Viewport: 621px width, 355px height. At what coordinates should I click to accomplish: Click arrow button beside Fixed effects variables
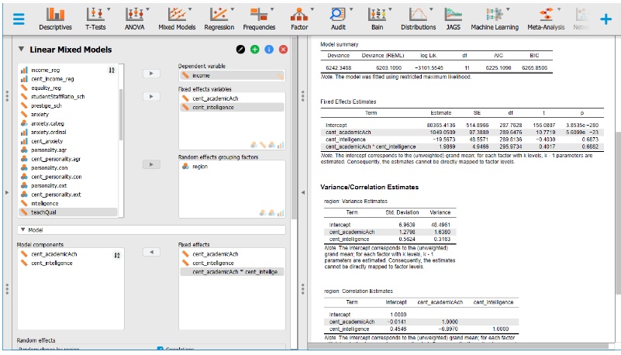pyautogui.click(x=151, y=96)
